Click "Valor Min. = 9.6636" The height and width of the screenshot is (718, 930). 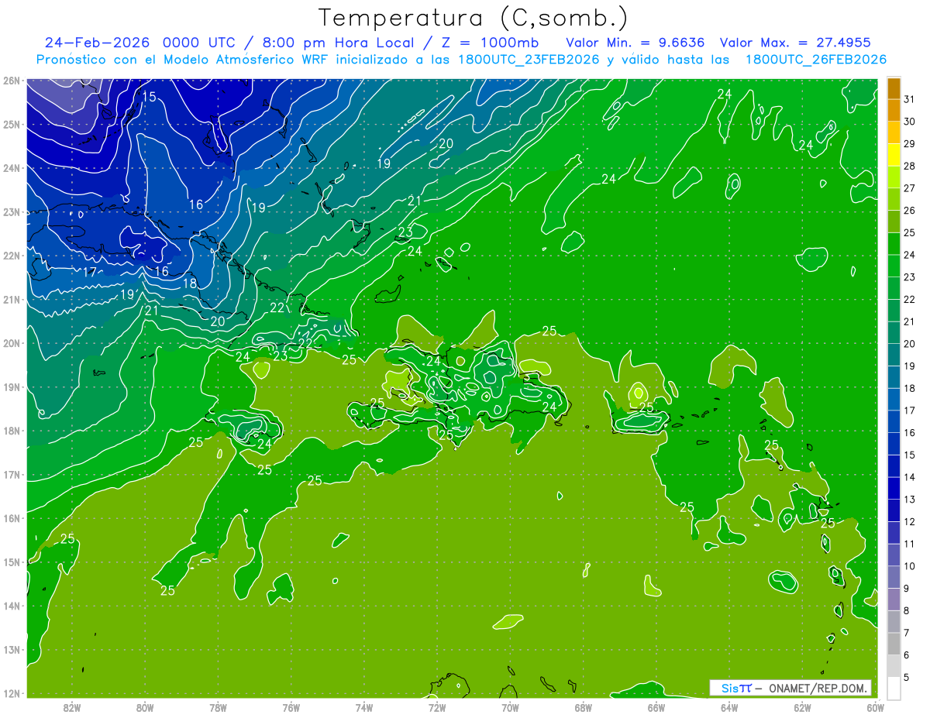click(x=637, y=43)
